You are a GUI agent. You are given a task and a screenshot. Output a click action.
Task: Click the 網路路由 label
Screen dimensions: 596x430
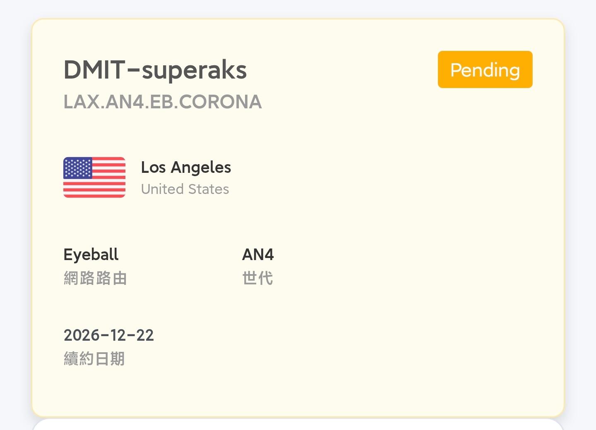click(95, 278)
